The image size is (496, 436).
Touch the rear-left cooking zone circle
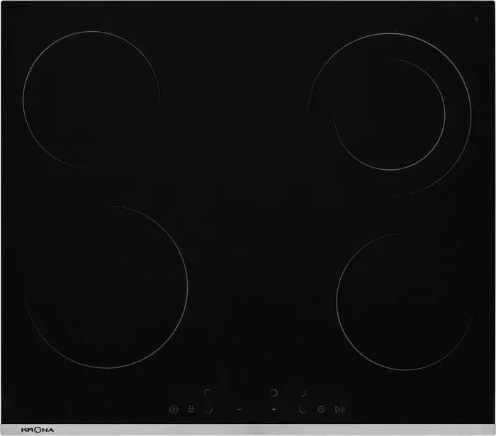[x=91, y=100]
